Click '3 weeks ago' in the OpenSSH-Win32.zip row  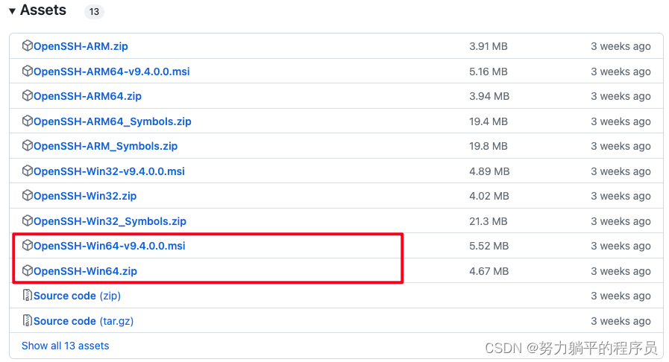point(621,197)
